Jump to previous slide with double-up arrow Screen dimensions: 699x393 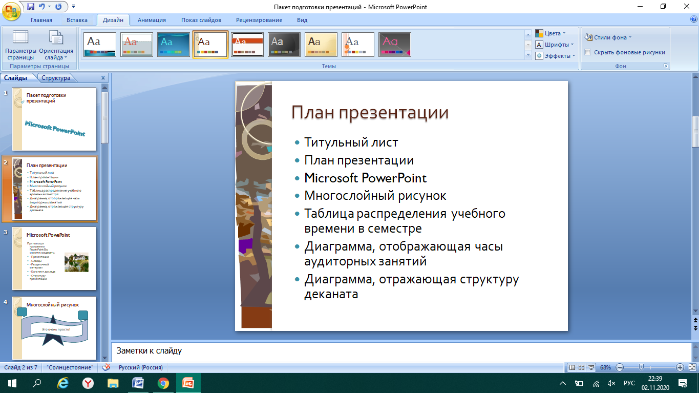click(x=695, y=320)
